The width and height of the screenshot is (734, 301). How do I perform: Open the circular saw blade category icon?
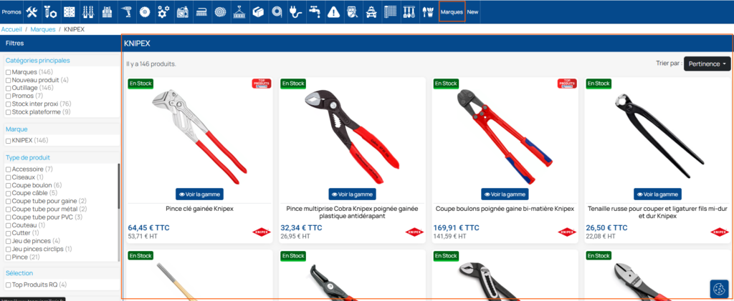click(x=145, y=12)
